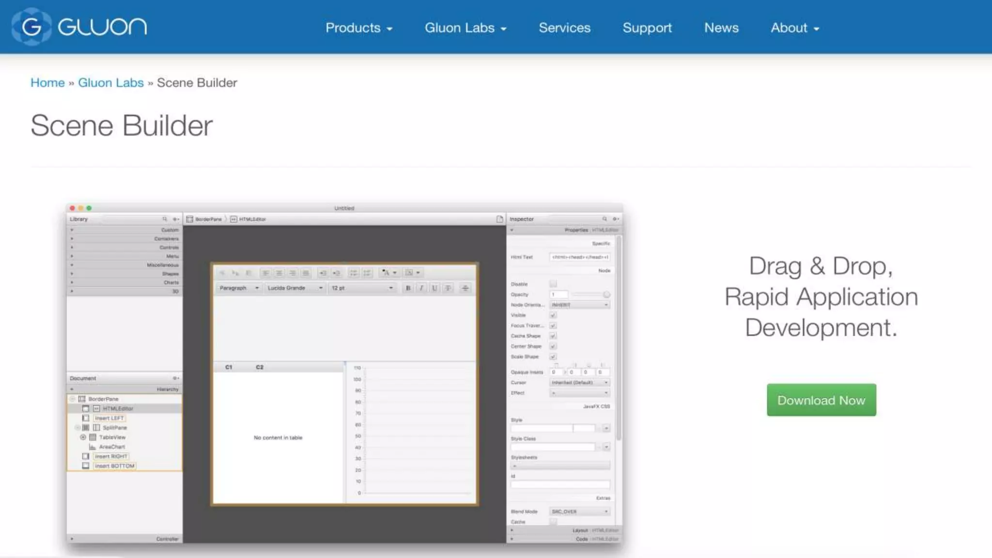Click the Document panel gear icon
The height and width of the screenshot is (558, 992).
(176, 378)
